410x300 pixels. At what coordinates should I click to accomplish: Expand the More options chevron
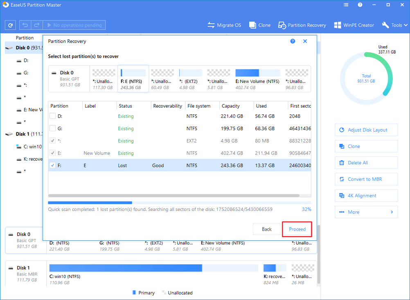click(392, 212)
